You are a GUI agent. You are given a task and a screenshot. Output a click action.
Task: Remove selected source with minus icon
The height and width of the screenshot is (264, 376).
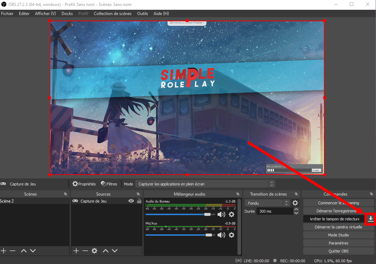(85, 251)
